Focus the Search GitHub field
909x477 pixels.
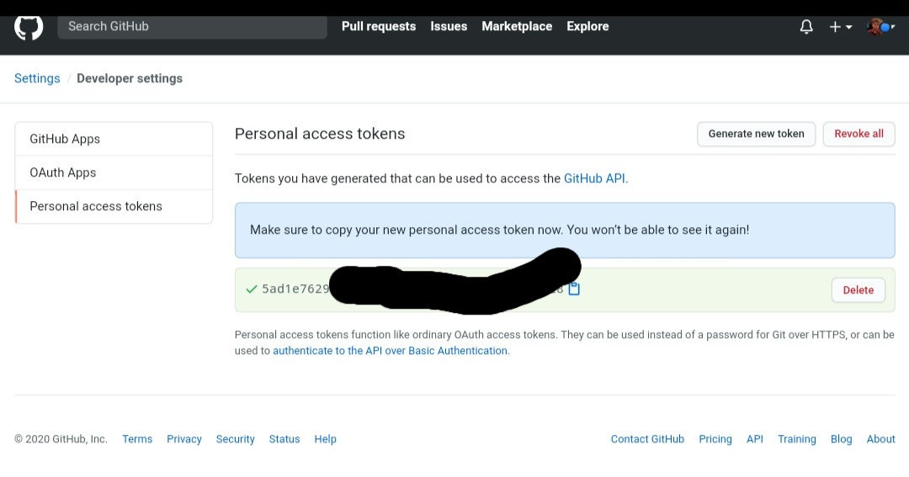[x=192, y=27]
